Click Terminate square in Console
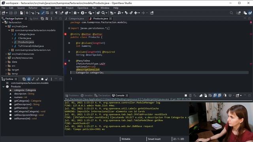 186,95
